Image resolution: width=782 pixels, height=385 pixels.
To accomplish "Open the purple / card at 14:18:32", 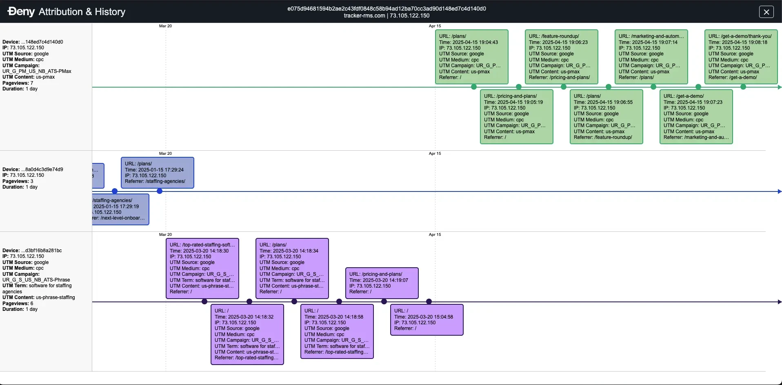I will [x=247, y=334].
